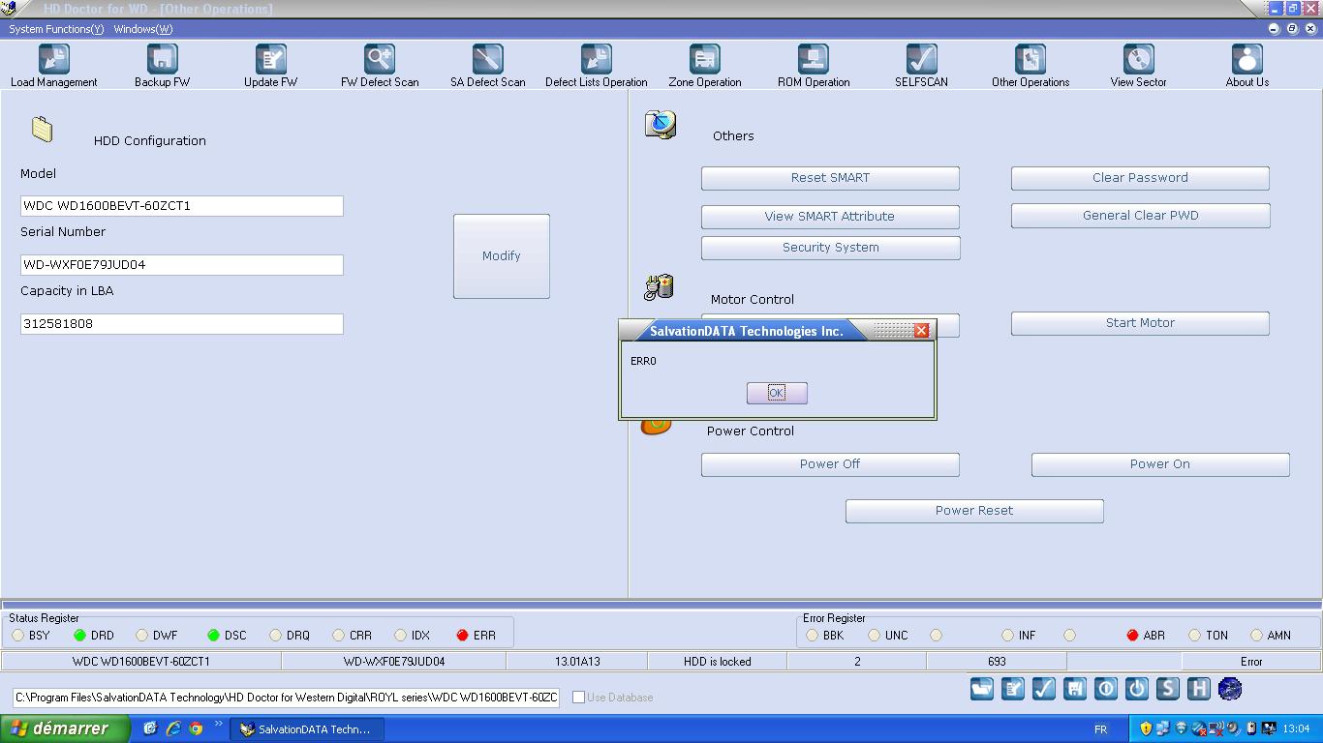This screenshot has width=1323, height=743.
Task: Open the Windows menu
Action: pyautogui.click(x=143, y=29)
